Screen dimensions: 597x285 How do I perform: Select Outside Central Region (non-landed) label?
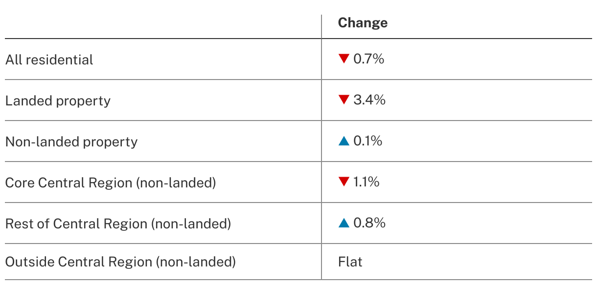click(120, 262)
